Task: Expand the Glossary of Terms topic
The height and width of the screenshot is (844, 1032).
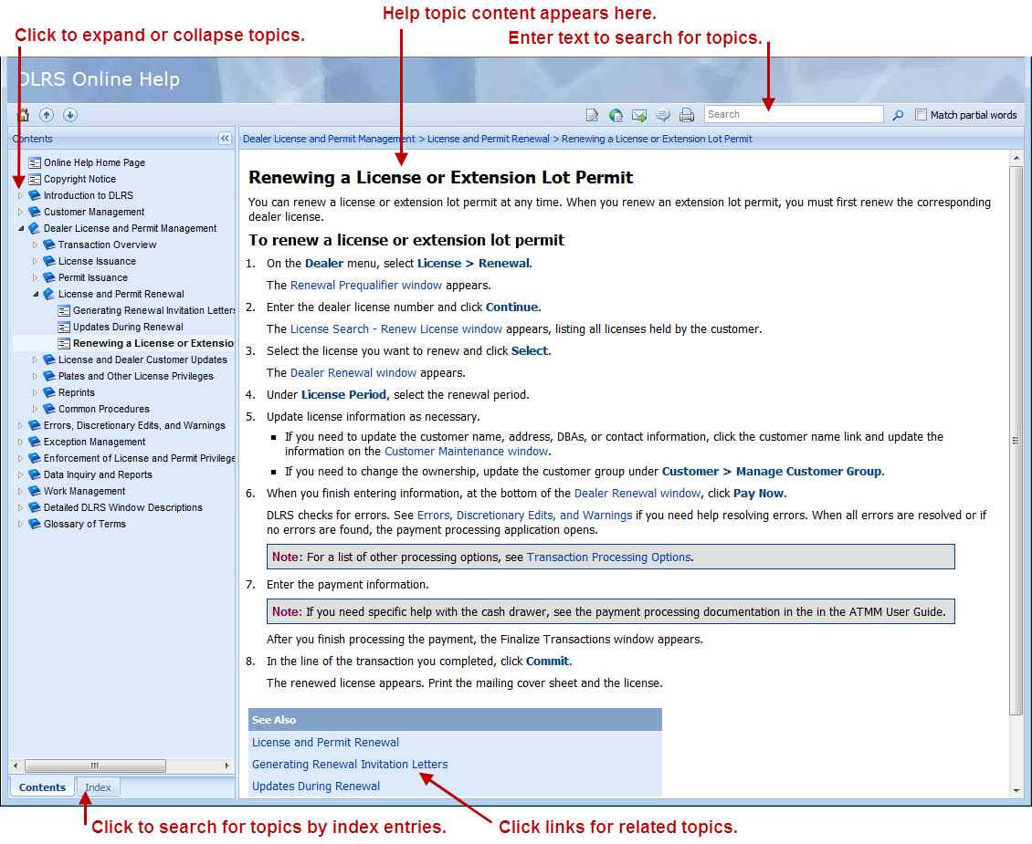Action: [21, 524]
